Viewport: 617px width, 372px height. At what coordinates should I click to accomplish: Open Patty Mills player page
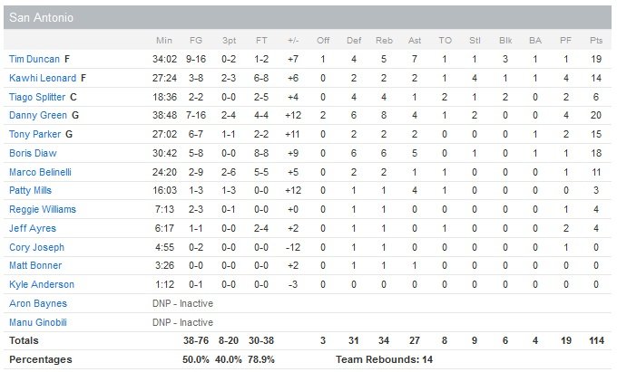pos(30,191)
